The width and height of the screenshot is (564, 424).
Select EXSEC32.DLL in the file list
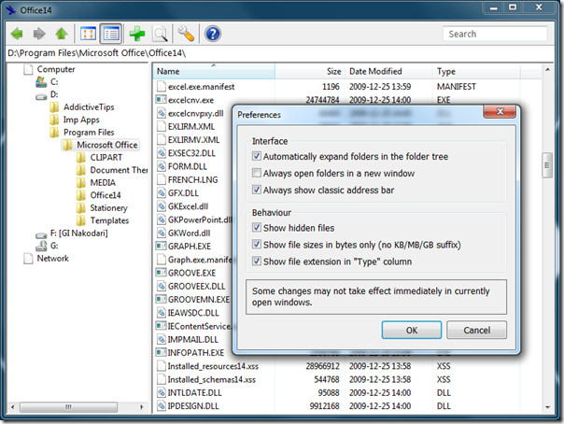[x=191, y=153]
